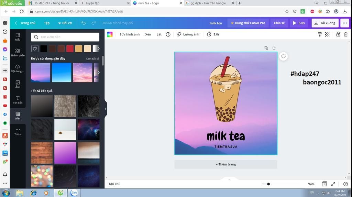352x197 pixels.
Task: Pick the red color swatch
Action: point(70,49)
